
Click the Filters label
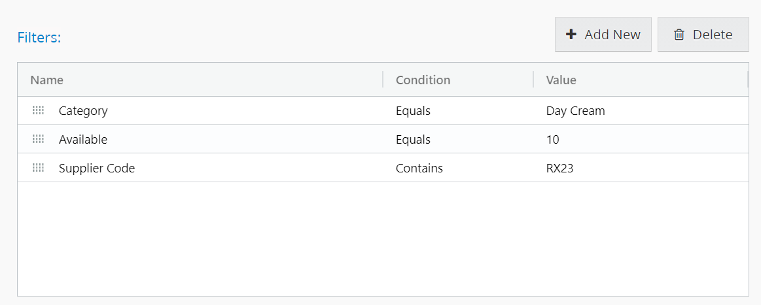click(x=39, y=37)
